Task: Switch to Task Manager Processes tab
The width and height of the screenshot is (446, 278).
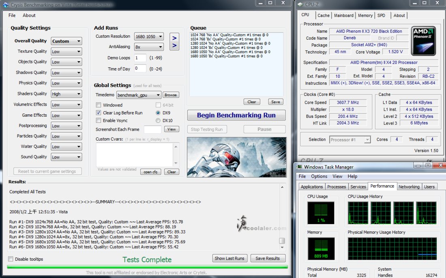Action: tap(337, 187)
